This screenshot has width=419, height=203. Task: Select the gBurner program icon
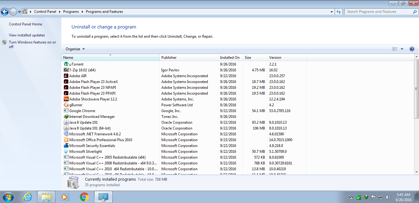point(66,105)
